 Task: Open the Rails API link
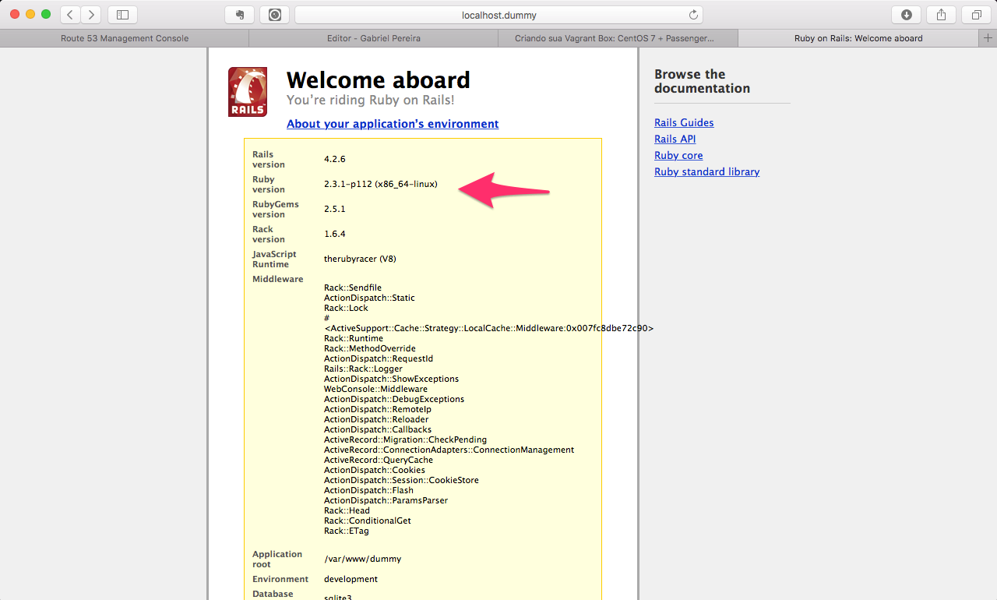(675, 139)
